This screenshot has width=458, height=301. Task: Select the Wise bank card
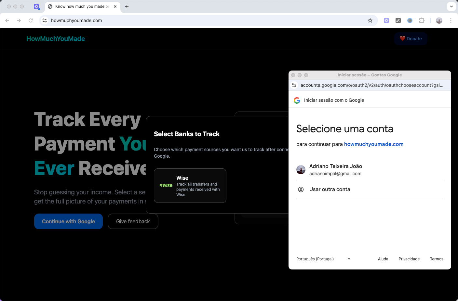coord(190,186)
